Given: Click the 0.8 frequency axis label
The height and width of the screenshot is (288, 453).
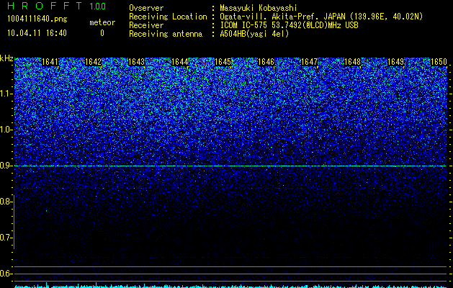Looking at the screenshot, I should pyautogui.click(x=6, y=202).
